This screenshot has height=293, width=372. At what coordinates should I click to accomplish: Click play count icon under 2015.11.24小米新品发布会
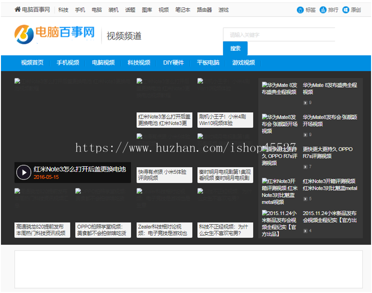[305, 231]
